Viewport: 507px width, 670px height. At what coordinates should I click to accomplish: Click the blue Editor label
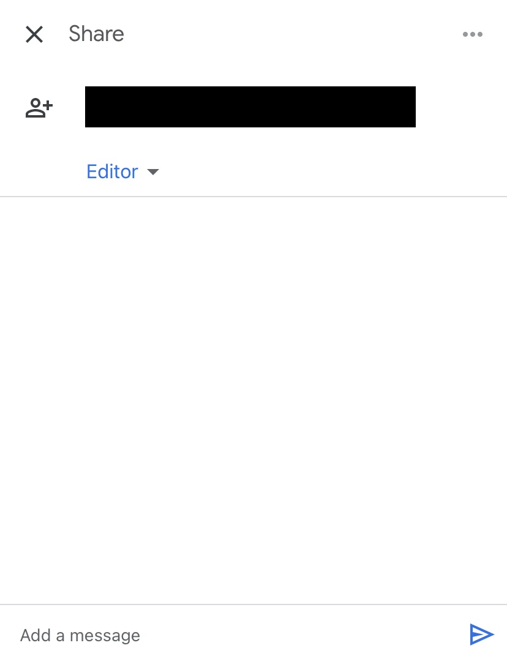[112, 171]
